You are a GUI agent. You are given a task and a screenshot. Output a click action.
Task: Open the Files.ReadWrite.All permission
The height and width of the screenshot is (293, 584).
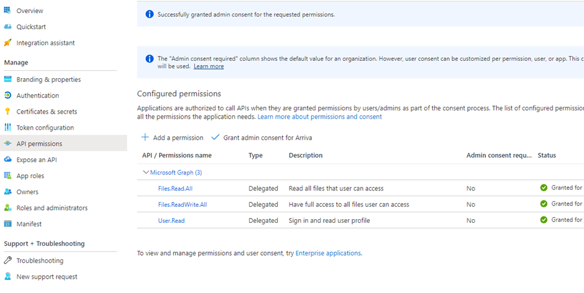click(183, 204)
